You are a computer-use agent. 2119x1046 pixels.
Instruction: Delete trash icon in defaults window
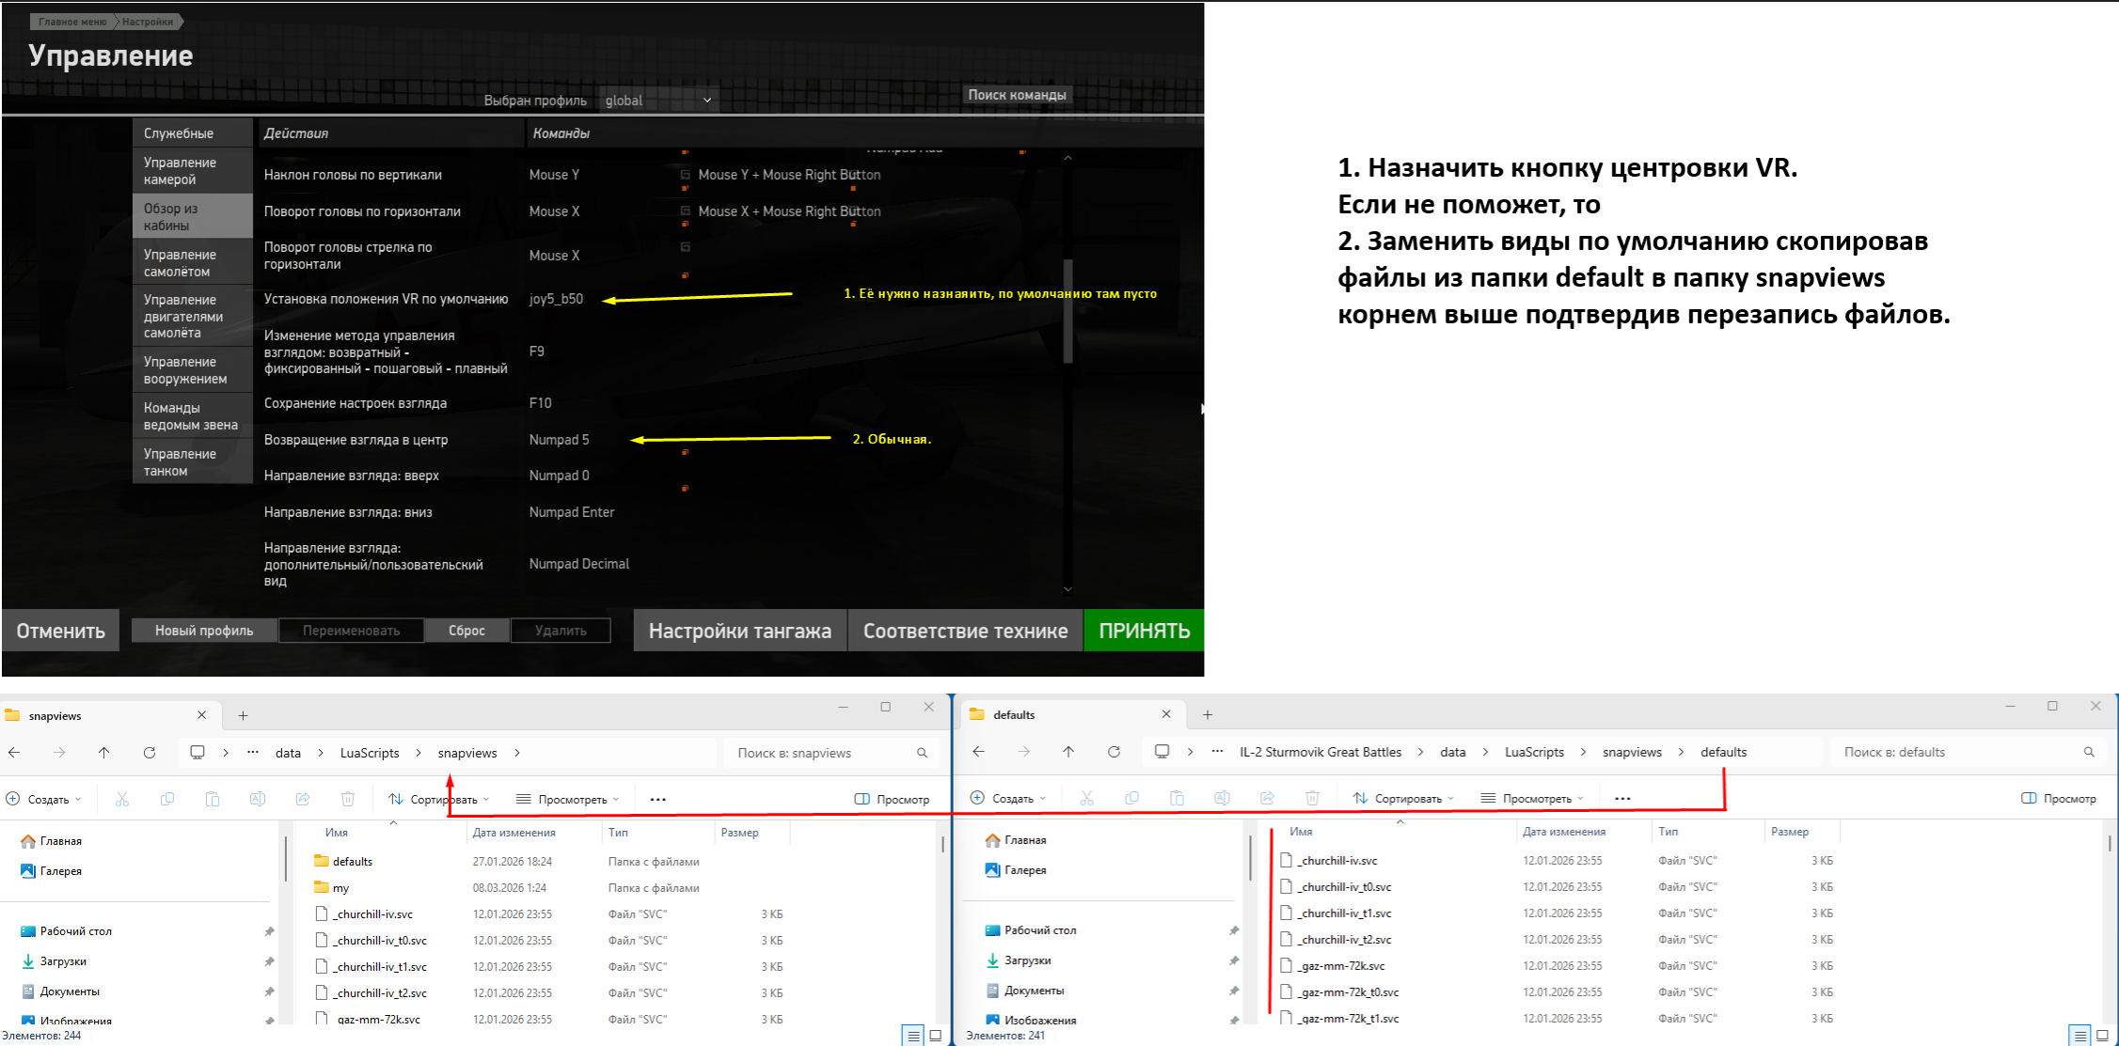pyautogui.click(x=1312, y=798)
